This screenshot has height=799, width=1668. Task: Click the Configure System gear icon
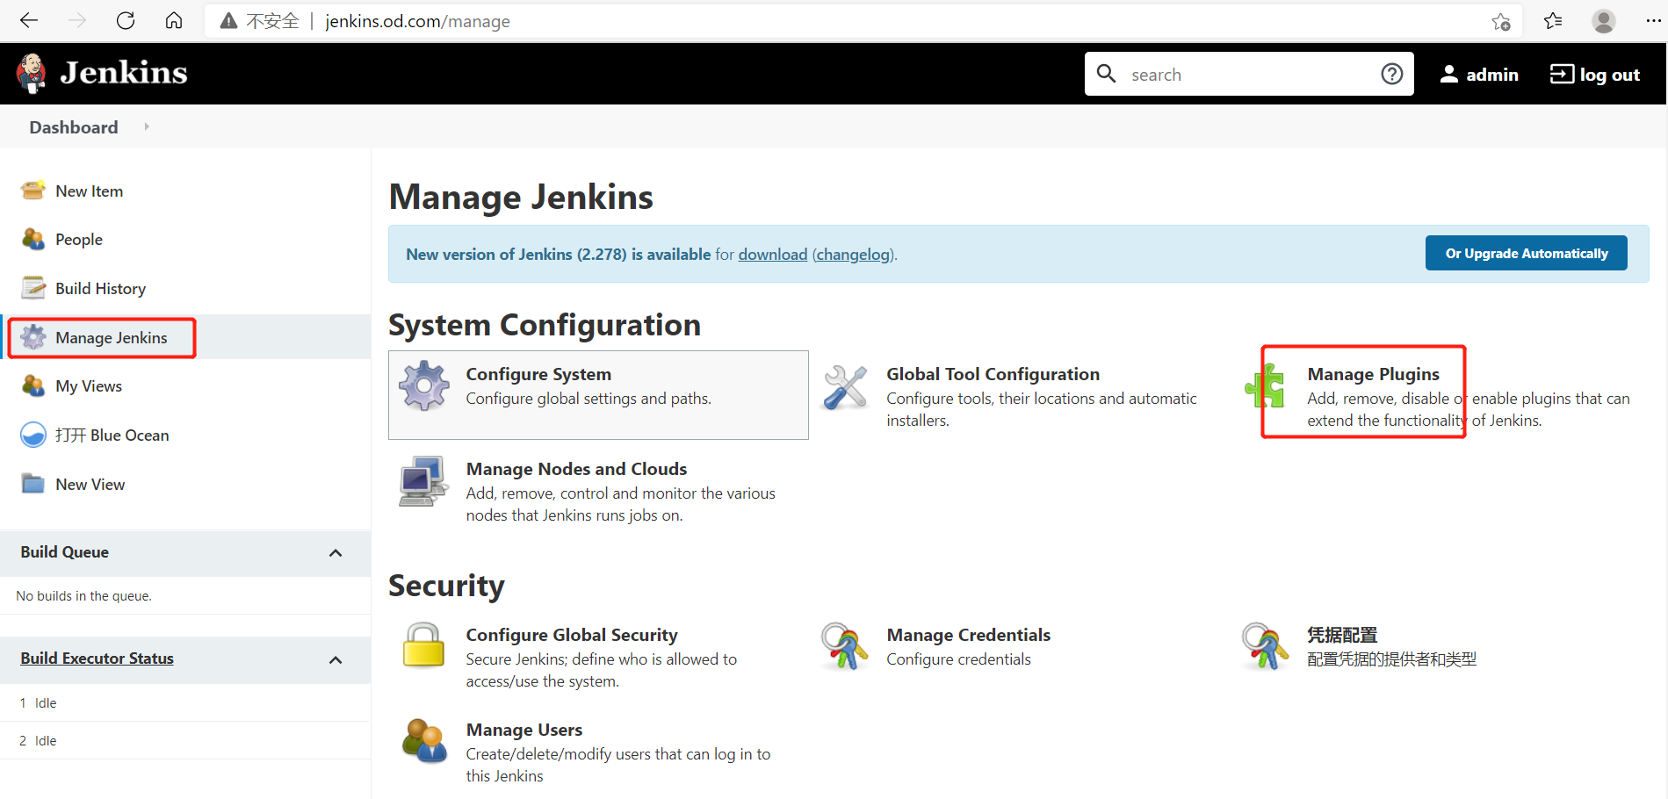pos(424,385)
